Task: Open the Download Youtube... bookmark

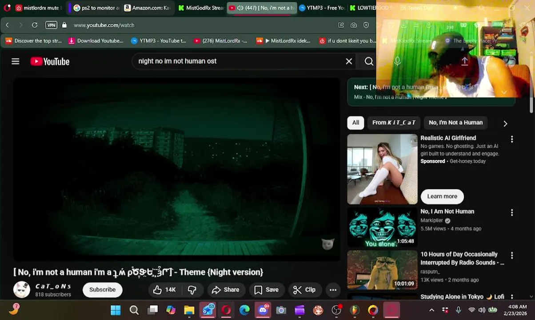Action: click(96, 41)
